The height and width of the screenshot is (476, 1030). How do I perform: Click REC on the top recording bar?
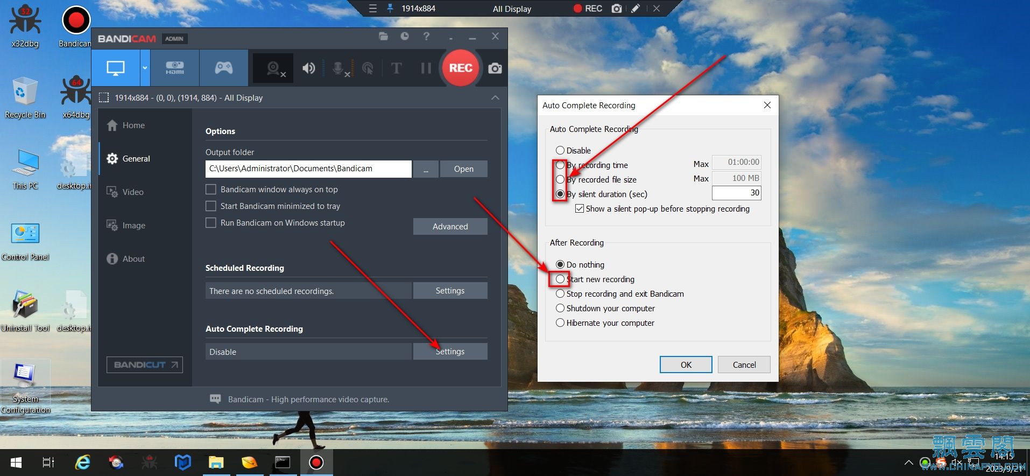tap(588, 9)
